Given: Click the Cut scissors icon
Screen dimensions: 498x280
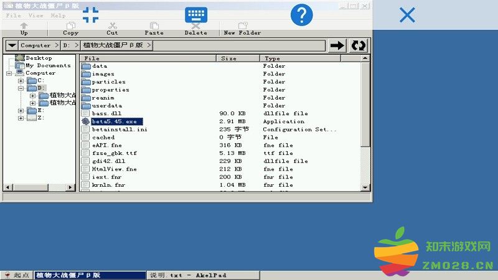Looking at the screenshot, I should coord(112,26).
